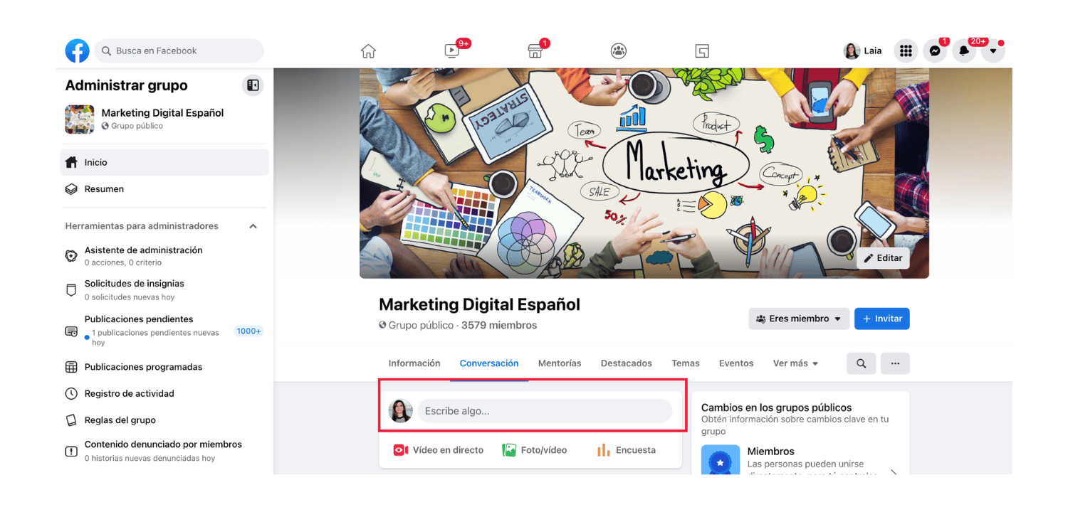Collapse the Administrar grupo sidebar panel

(x=253, y=85)
